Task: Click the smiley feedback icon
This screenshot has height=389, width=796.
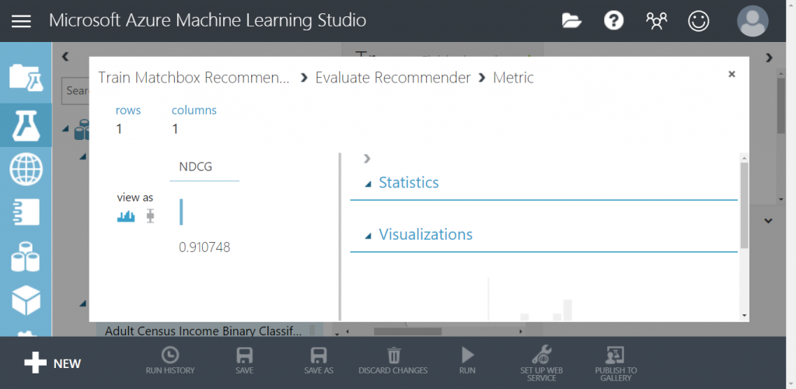Action: [699, 21]
